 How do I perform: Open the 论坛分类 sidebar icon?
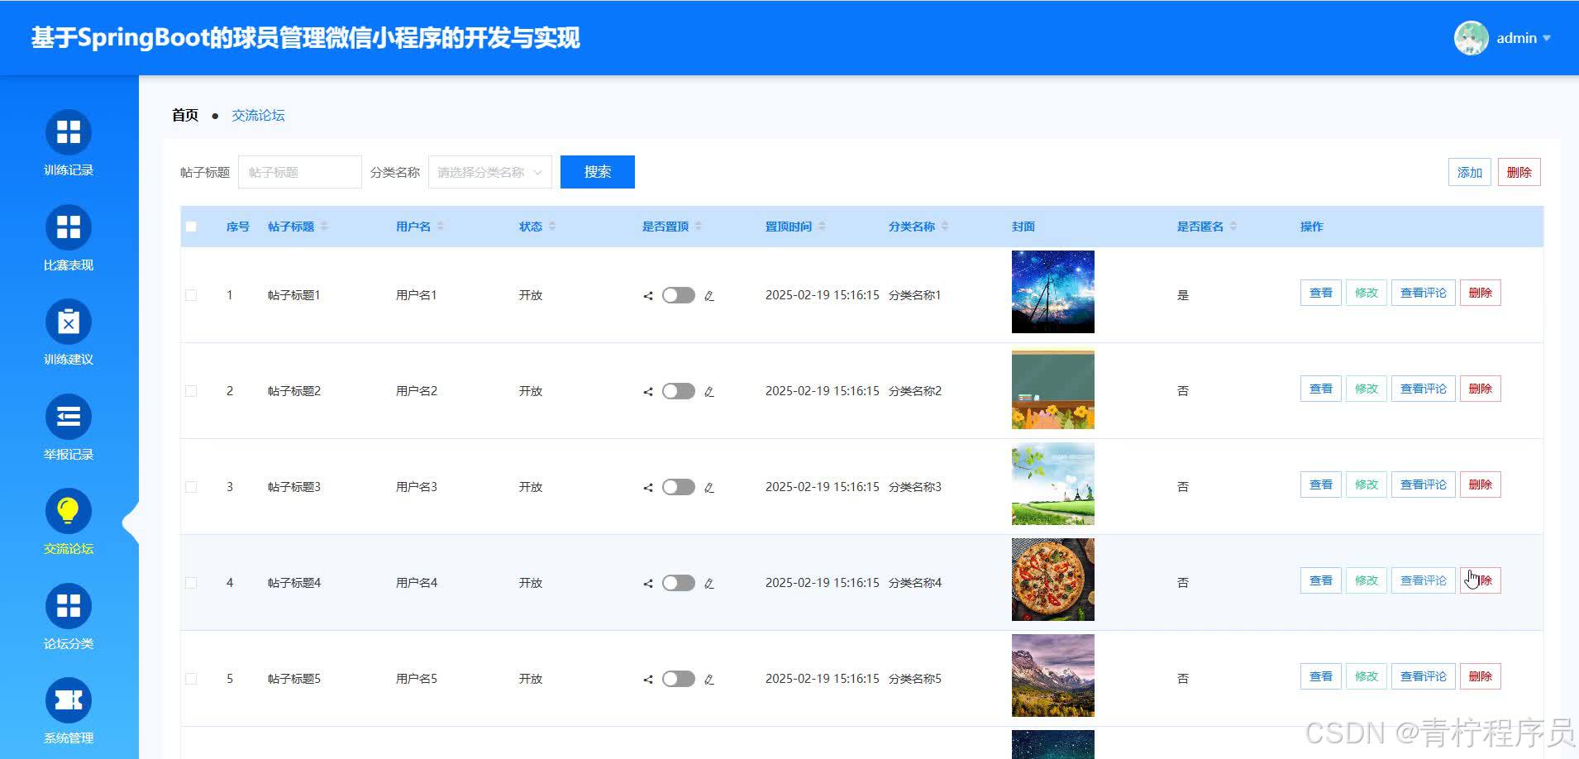coord(68,606)
